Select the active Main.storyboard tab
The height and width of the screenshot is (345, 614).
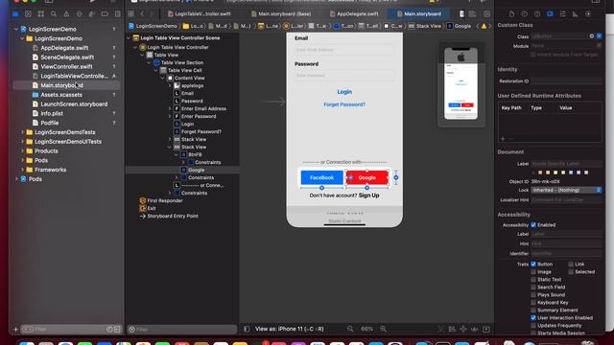(418, 13)
